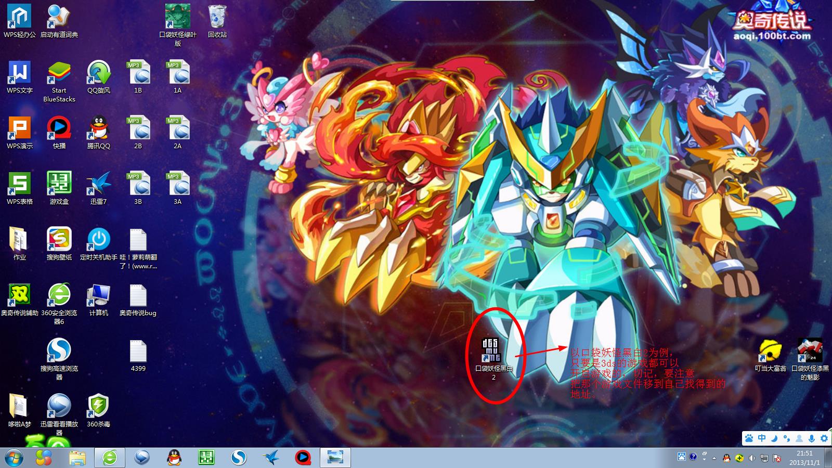Select the 4399 text file

138,355
